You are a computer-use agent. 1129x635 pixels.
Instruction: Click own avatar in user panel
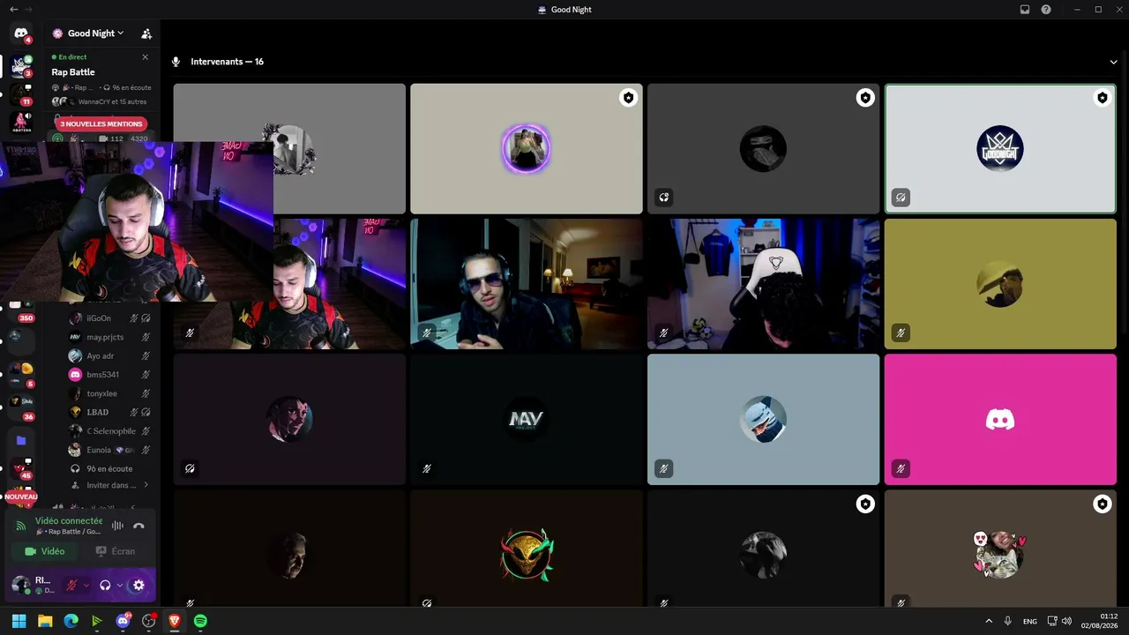click(20, 585)
